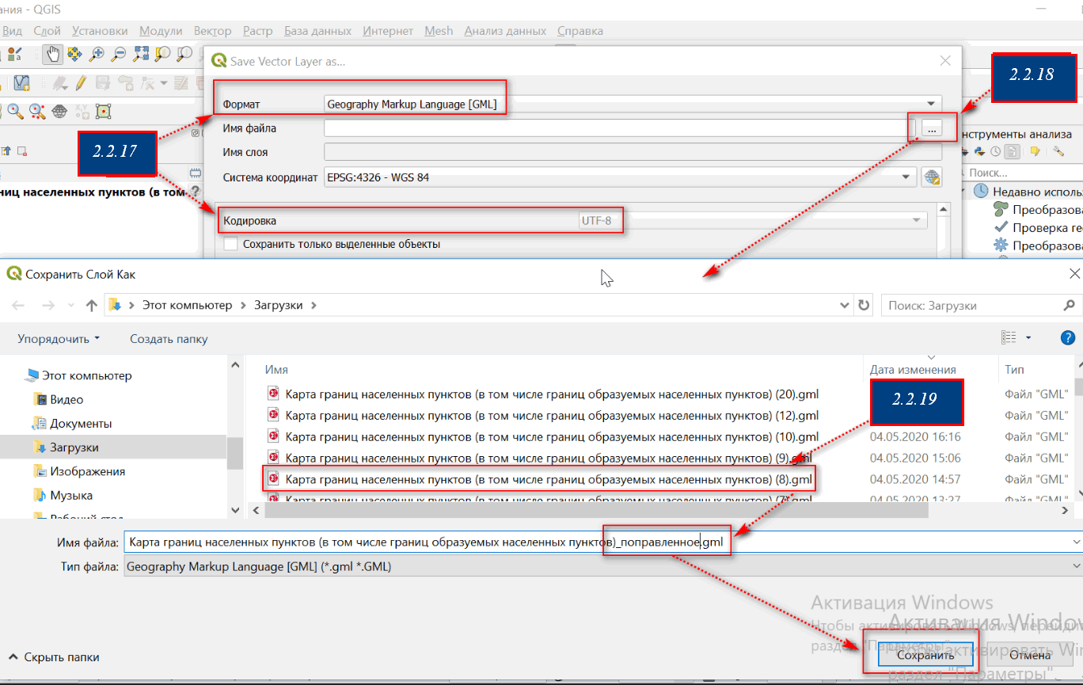Click the X,Y coordinate icon
1083x685 pixels.
pos(82,112)
